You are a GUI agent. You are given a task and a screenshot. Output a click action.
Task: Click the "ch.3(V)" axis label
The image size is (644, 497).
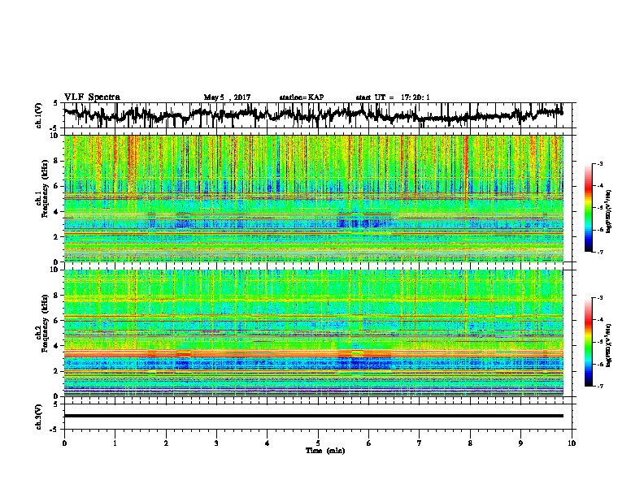(39, 417)
